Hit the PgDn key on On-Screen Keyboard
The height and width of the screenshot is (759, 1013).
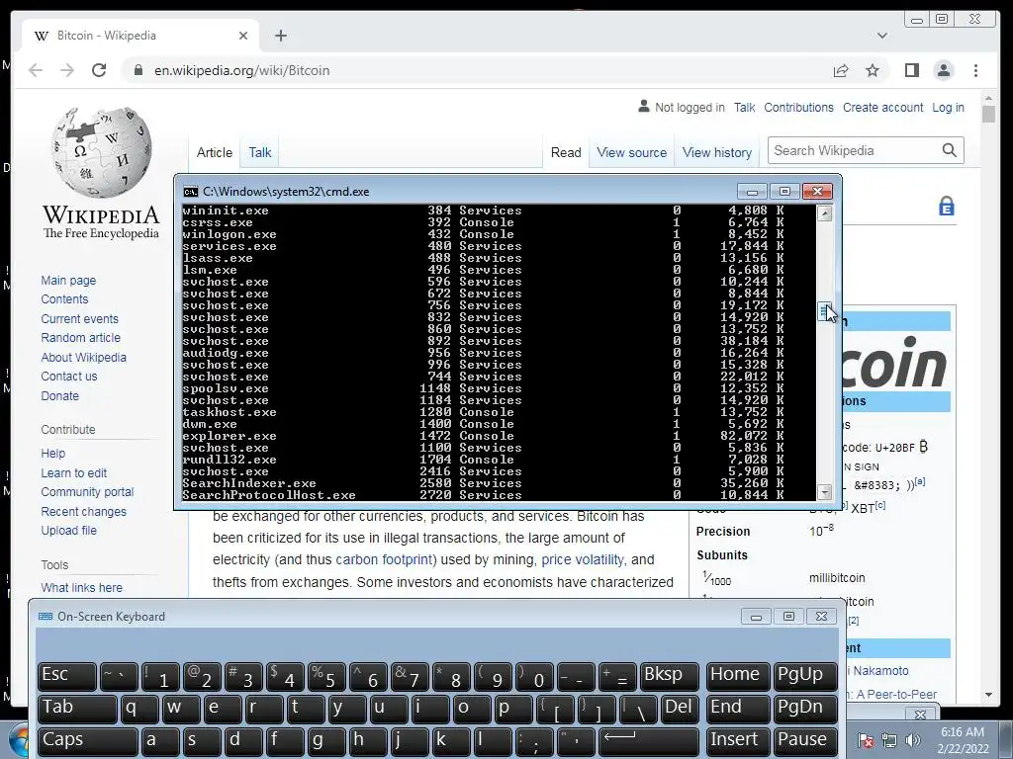coord(805,709)
